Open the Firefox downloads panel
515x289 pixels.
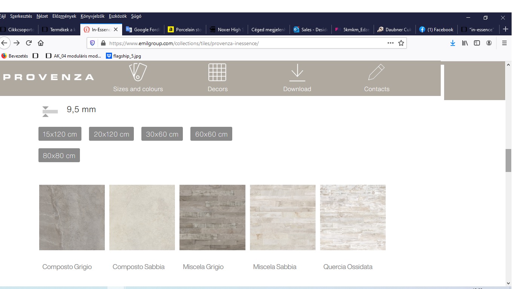coord(453,43)
